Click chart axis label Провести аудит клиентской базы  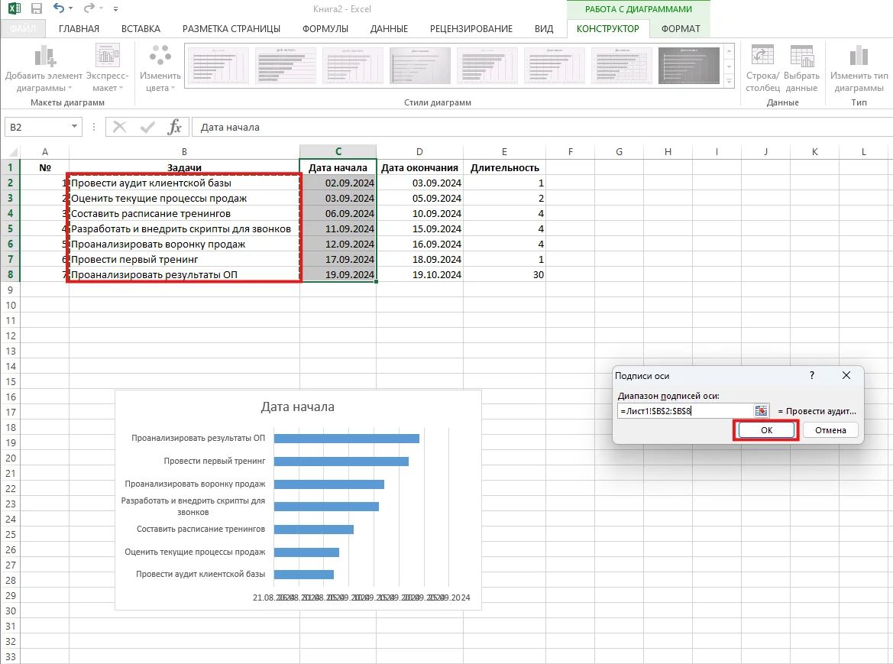pyautogui.click(x=200, y=574)
